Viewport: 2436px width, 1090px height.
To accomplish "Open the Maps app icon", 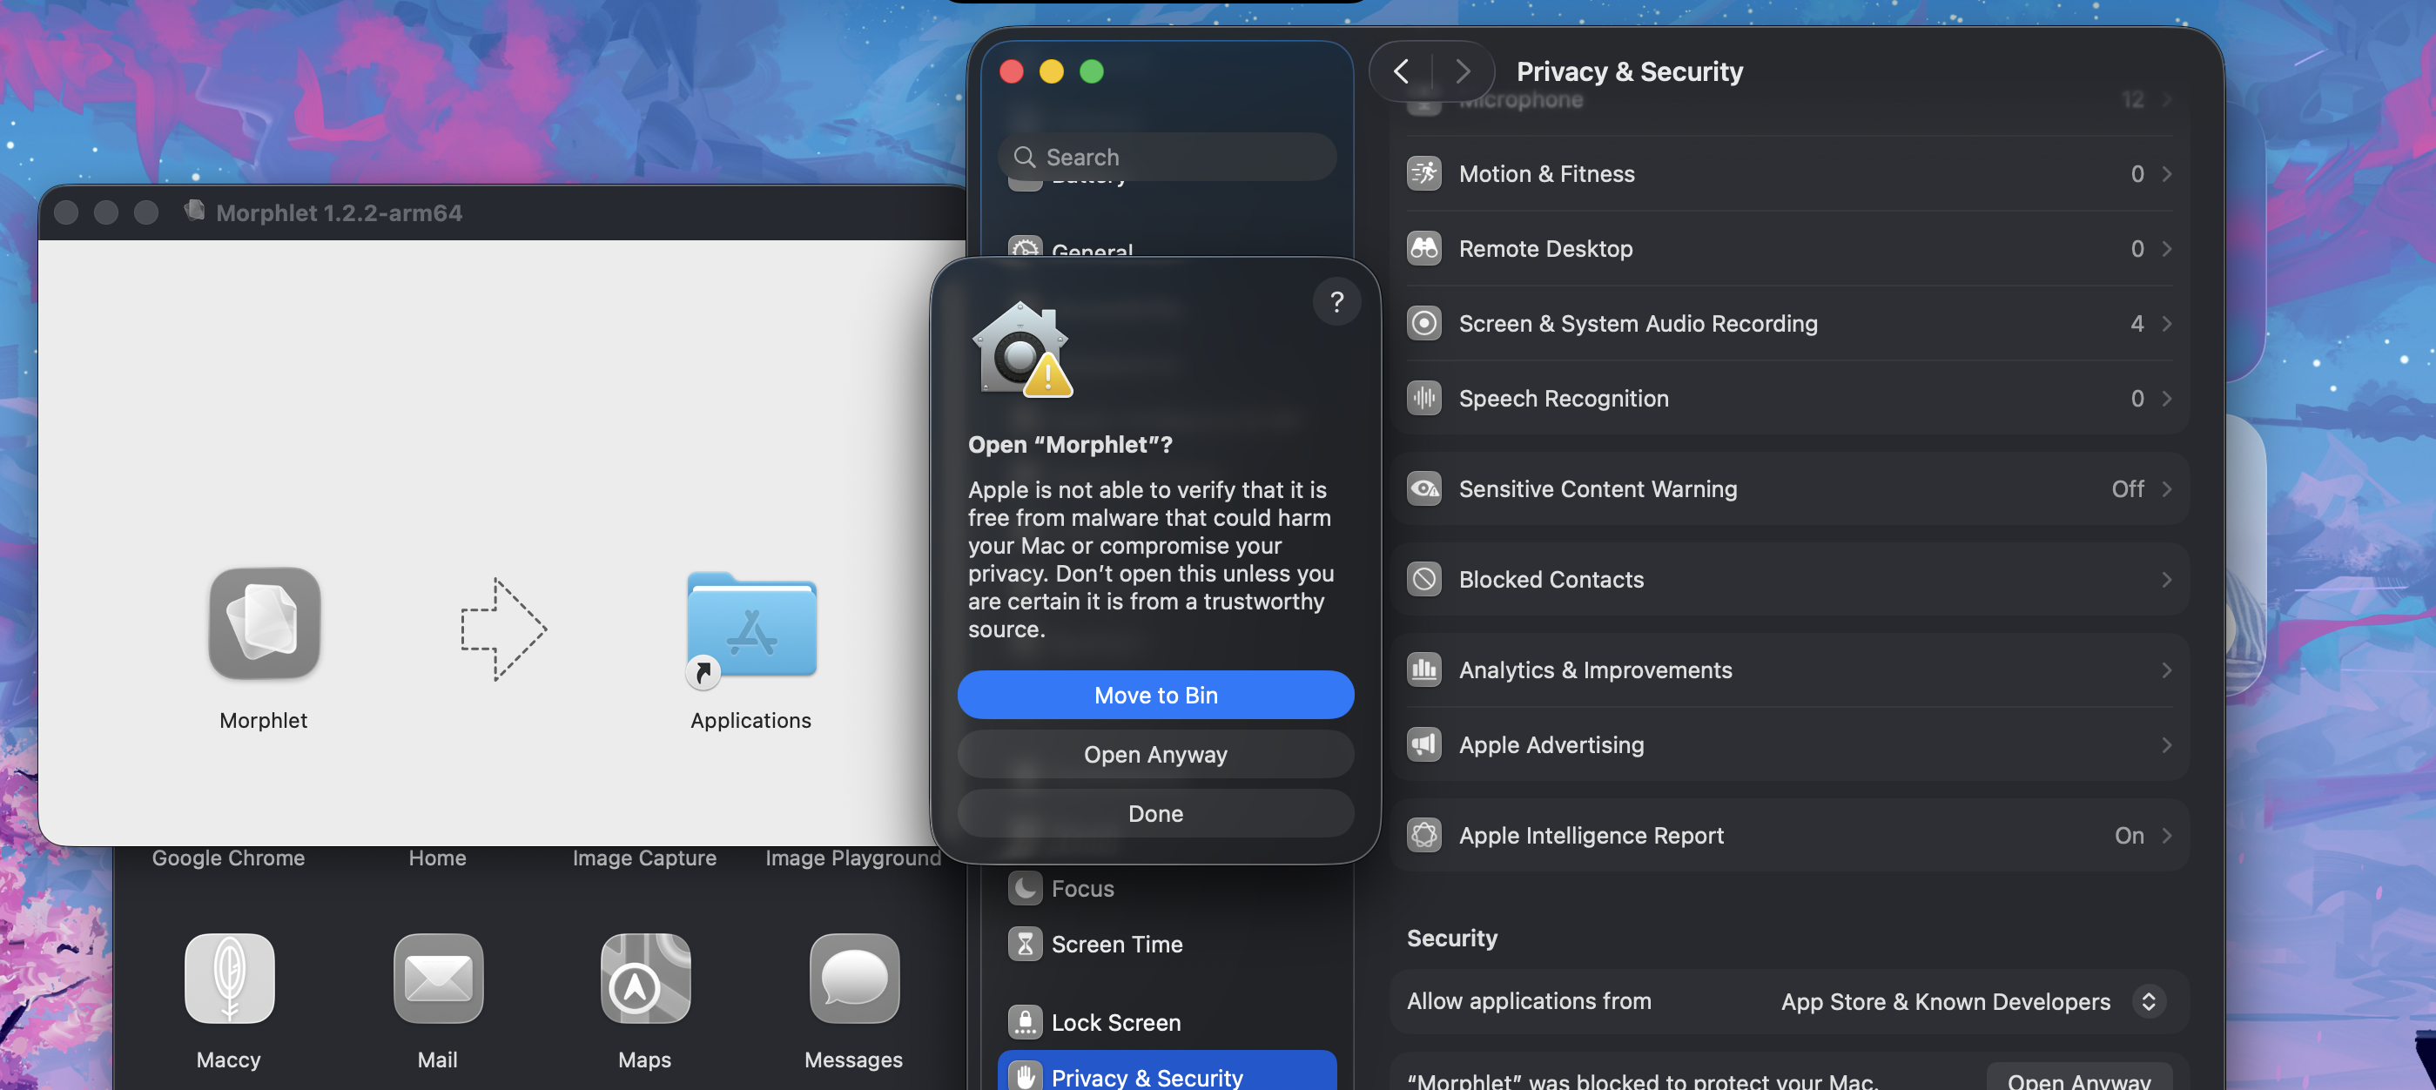I will click(645, 979).
